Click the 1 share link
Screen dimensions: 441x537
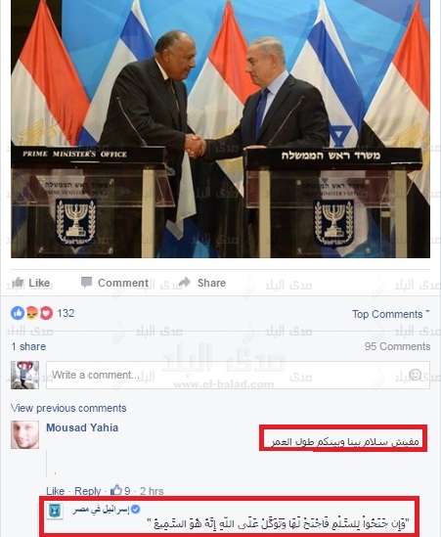[28, 346]
